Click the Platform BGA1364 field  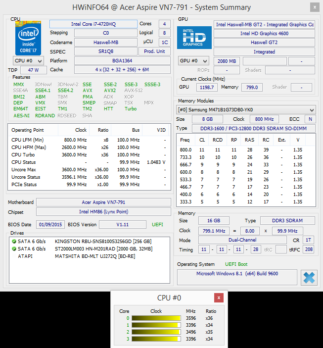pos(122,60)
